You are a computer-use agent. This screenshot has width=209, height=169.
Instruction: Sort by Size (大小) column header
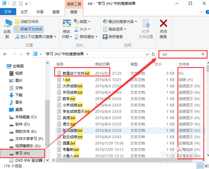coord(158,64)
